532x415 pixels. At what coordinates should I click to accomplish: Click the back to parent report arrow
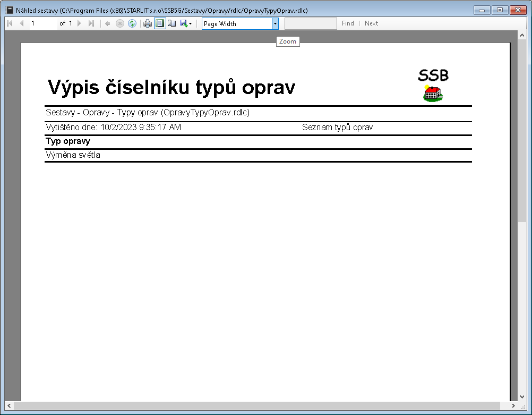coord(108,23)
